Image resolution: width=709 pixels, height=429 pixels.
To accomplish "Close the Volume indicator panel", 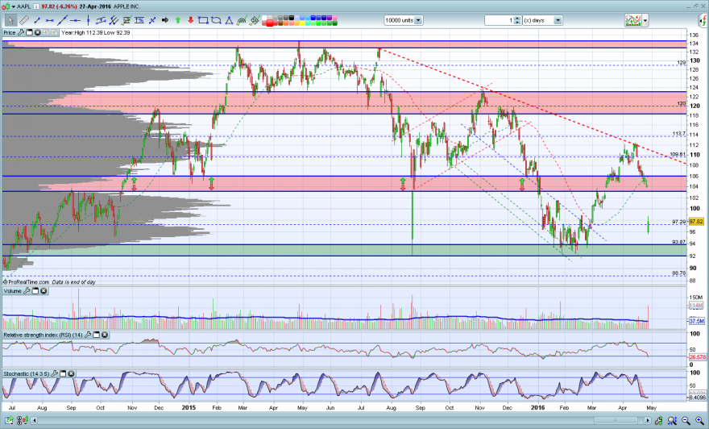I will coord(44,291).
